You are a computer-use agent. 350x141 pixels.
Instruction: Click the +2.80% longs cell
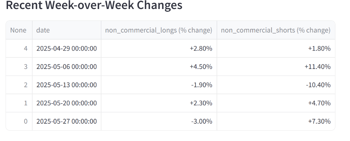click(159, 49)
